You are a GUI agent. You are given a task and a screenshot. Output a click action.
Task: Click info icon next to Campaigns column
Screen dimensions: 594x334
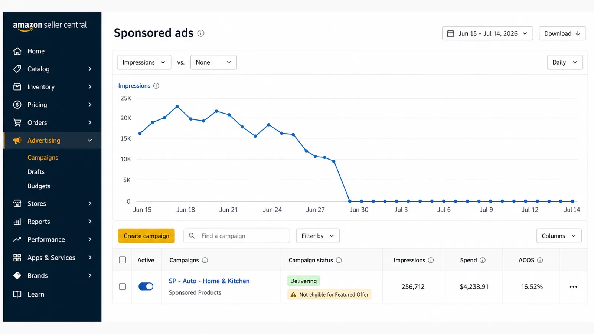coord(205,260)
